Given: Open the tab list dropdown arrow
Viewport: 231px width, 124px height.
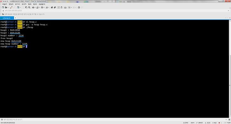Looking at the screenshot, I should (x=230, y=18).
